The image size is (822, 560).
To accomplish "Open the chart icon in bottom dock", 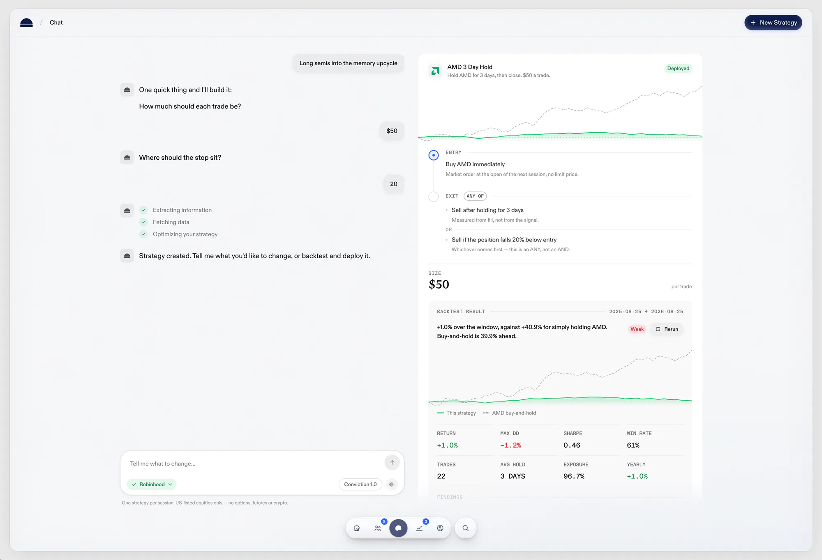I will pos(419,528).
